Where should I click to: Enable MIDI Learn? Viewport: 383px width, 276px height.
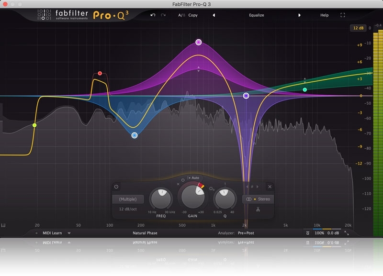point(52,233)
